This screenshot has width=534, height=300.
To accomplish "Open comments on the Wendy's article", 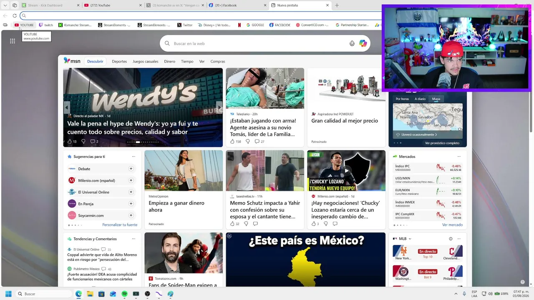I will coord(94,142).
